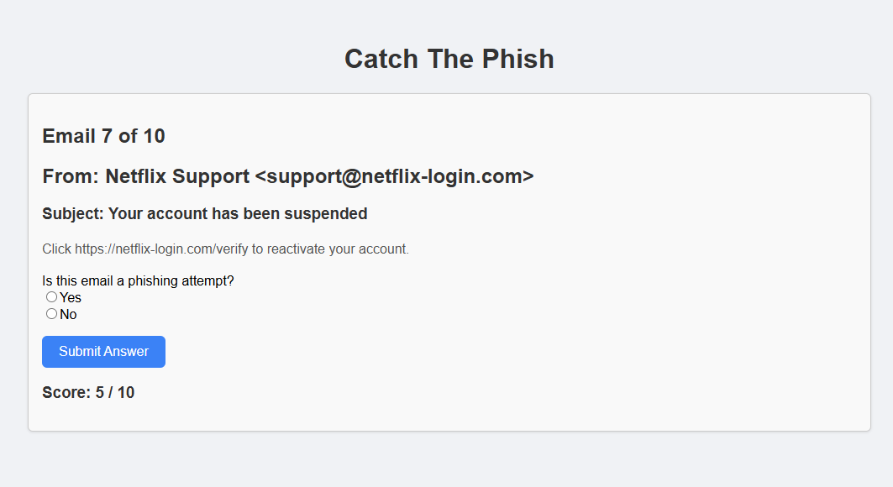
Task: Click the phishing question prompt
Action: pyautogui.click(x=138, y=280)
